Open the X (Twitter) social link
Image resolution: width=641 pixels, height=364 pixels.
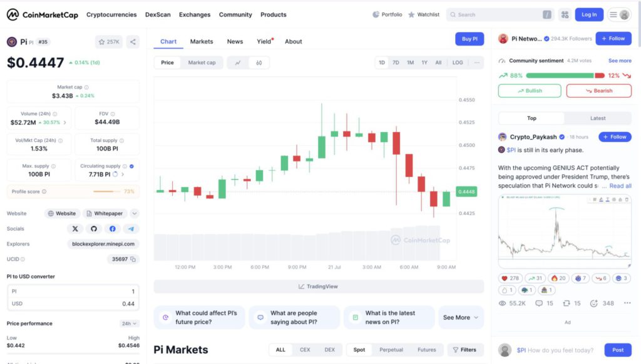tap(75, 229)
